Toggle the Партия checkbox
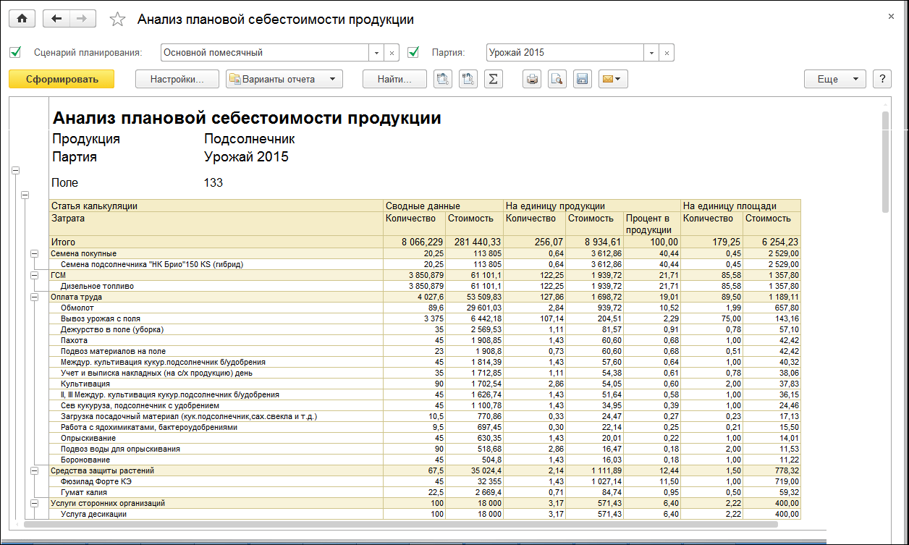This screenshot has height=545, width=909. 414,52
